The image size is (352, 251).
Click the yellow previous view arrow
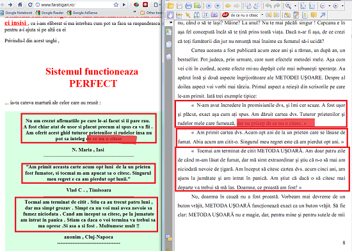[x=228, y=5]
